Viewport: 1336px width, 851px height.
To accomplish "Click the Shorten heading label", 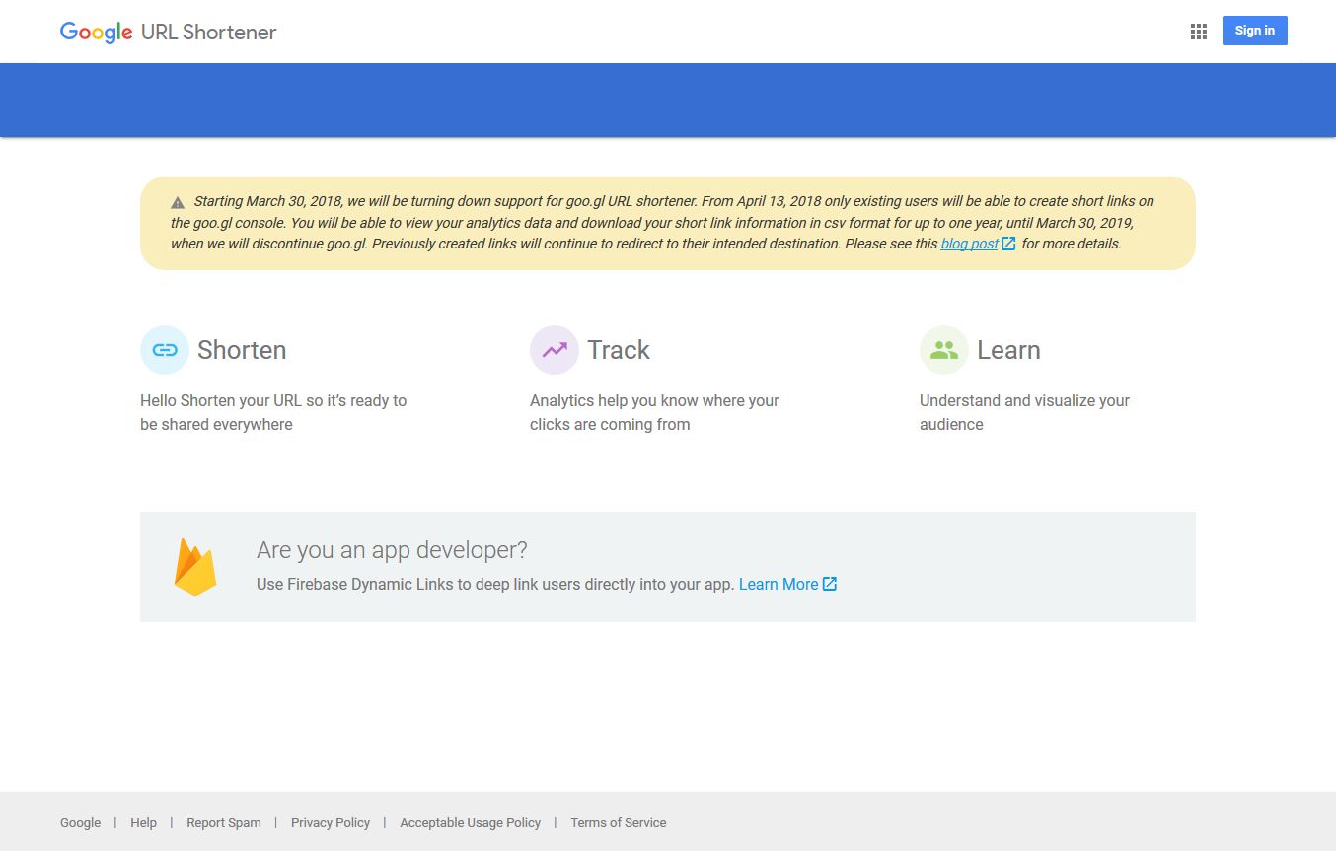I will click(242, 349).
